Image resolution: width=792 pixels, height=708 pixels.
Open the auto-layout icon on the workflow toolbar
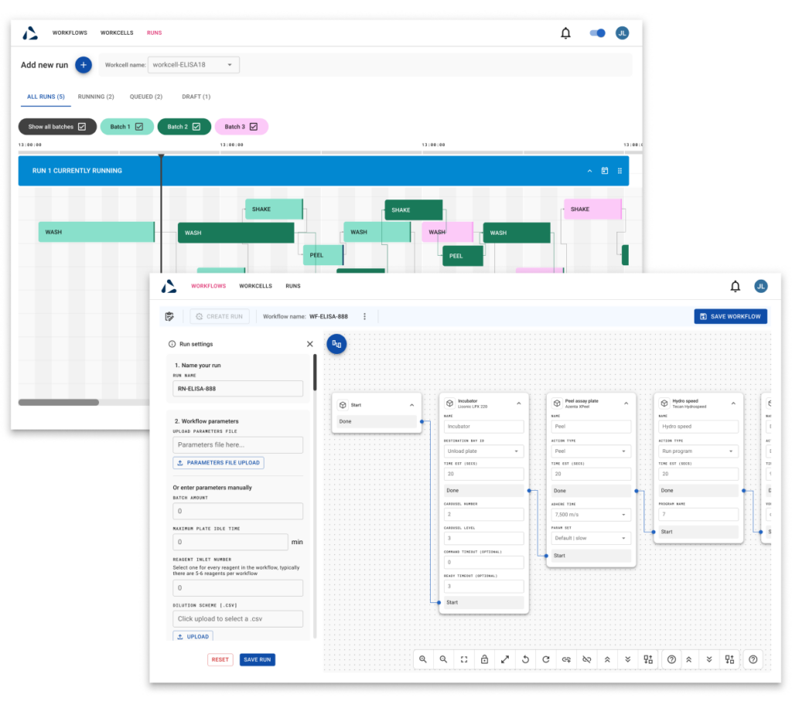click(x=647, y=659)
